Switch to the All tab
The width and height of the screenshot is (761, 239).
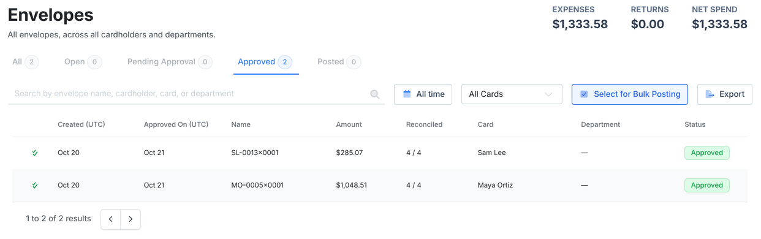(x=25, y=62)
